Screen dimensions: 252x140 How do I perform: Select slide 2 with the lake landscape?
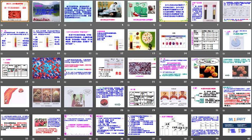[x=47, y=11]
